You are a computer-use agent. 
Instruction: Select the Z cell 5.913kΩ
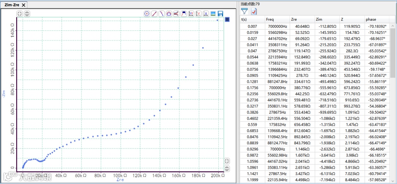click(351, 167)
